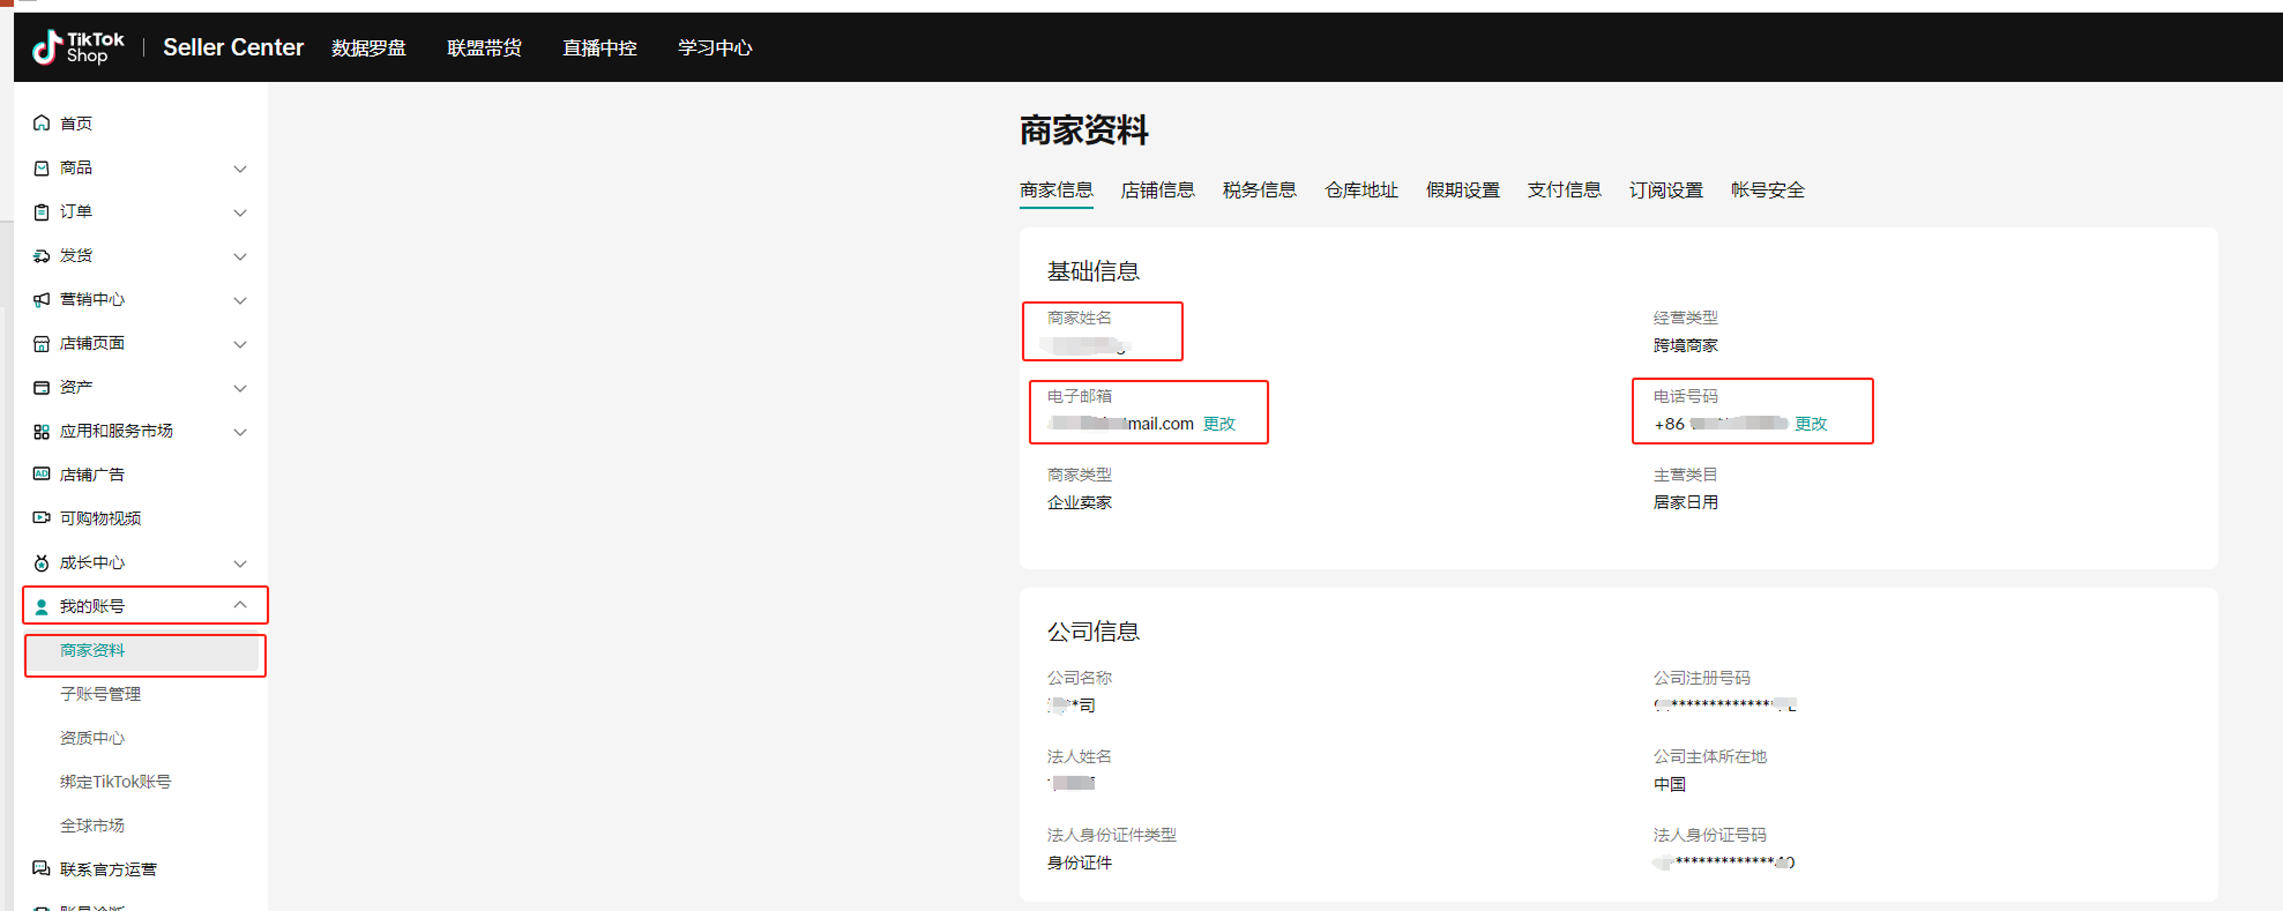Open the 可购物视频 shoppable video icon
The width and height of the screenshot is (2283, 911).
[40, 517]
